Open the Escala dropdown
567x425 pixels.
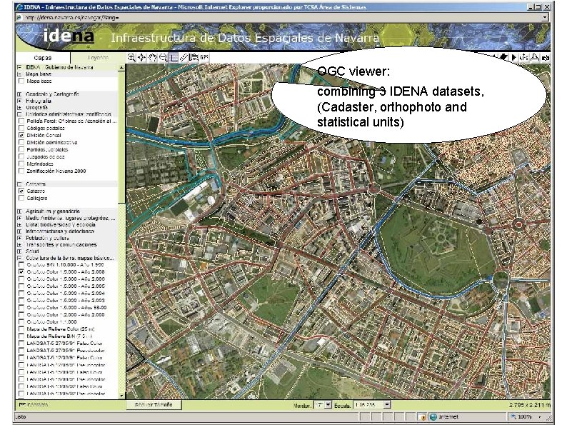click(387, 405)
